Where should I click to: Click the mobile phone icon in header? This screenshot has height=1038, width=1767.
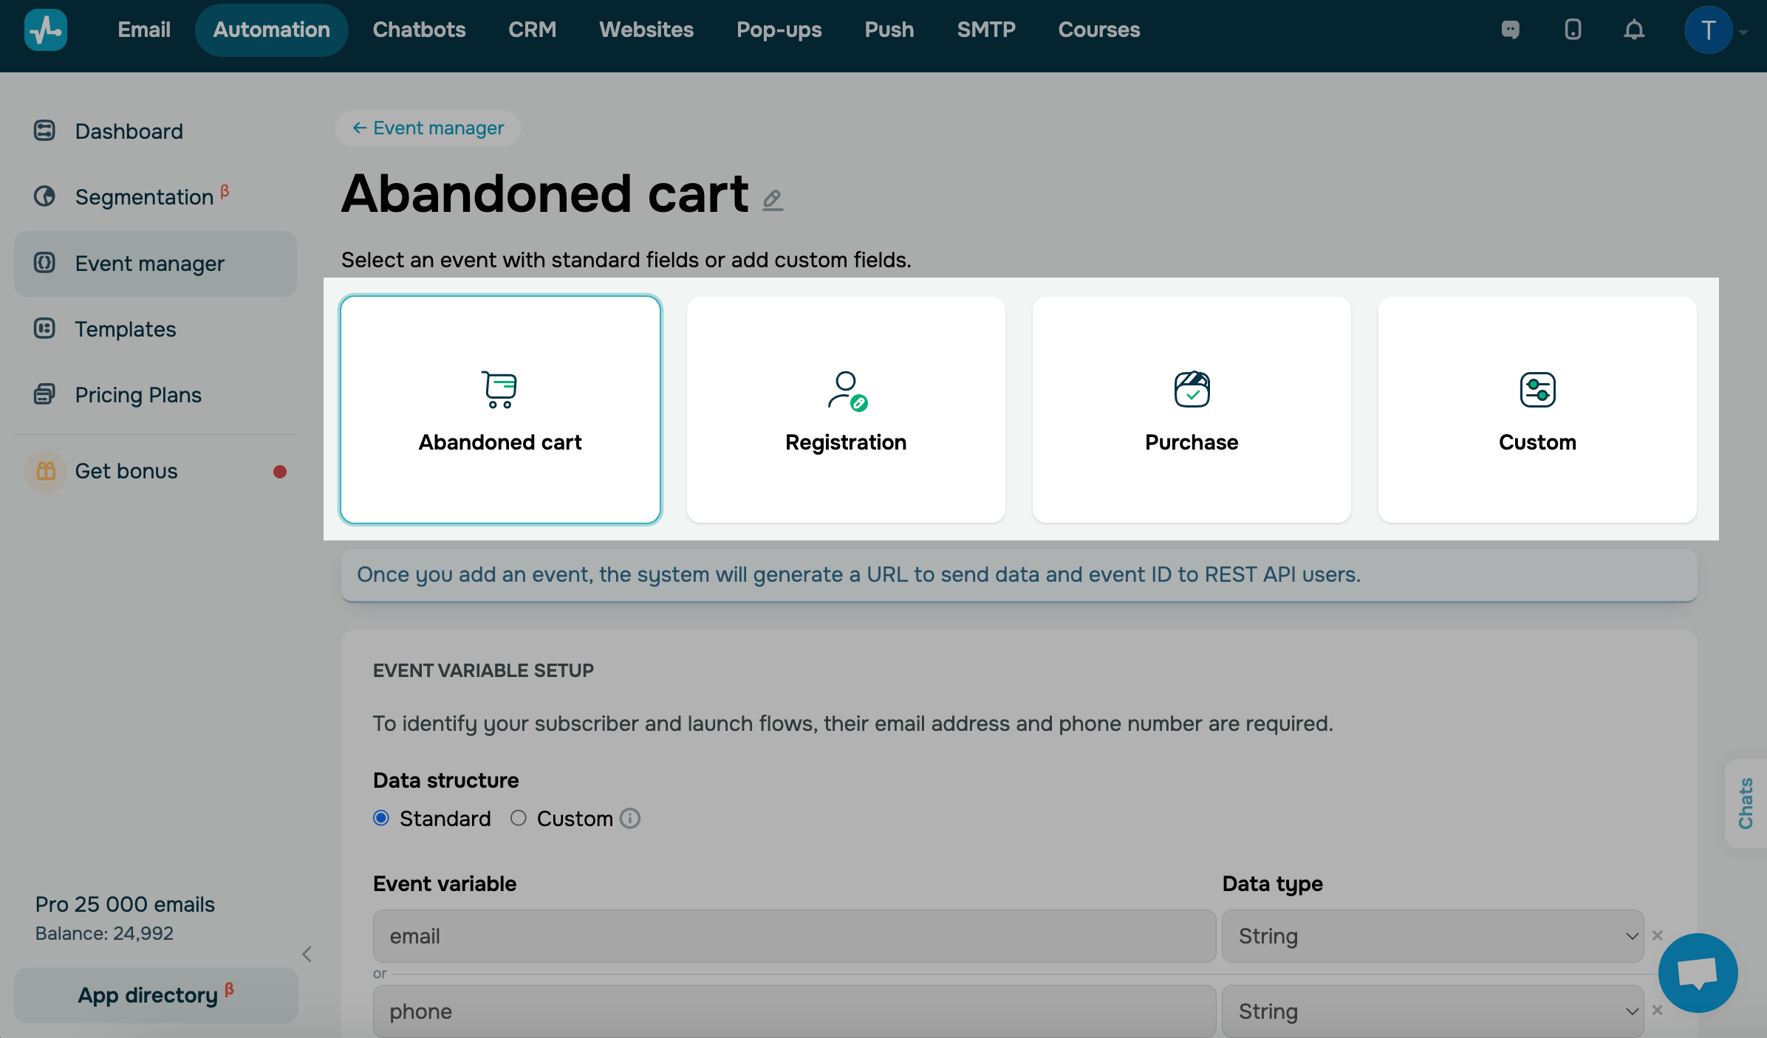pos(1573,30)
